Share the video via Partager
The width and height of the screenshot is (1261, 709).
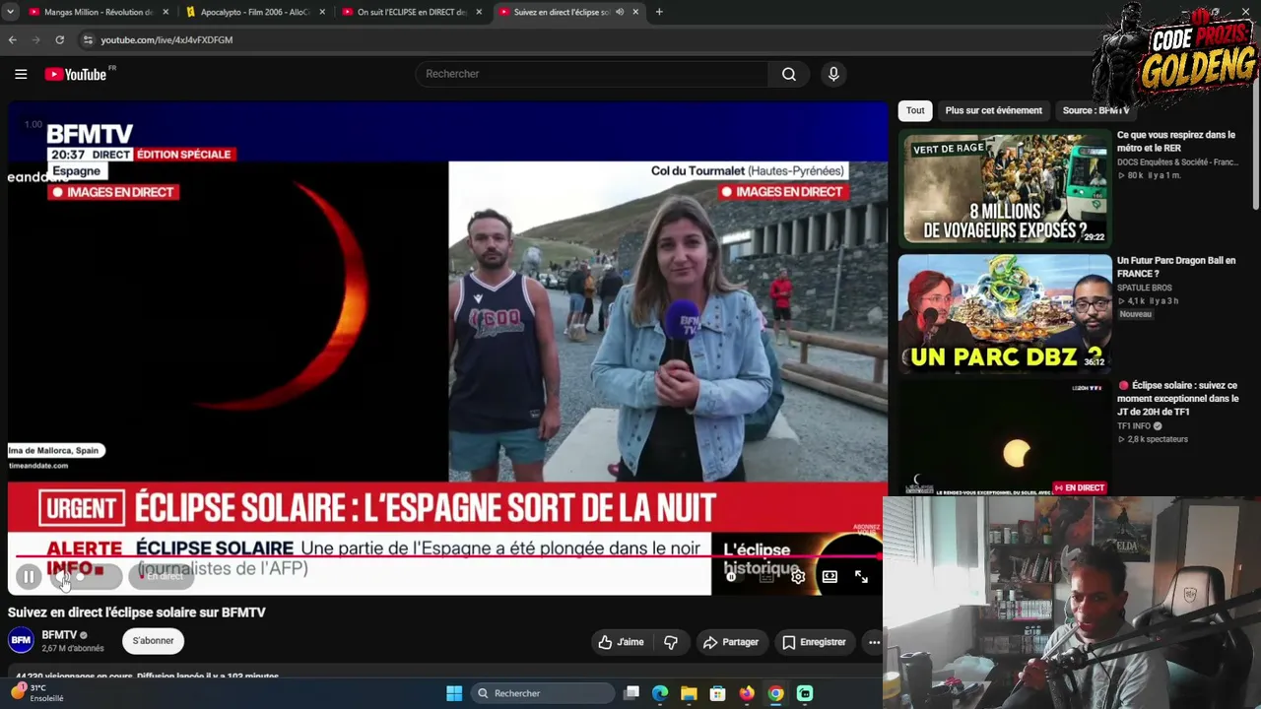pos(731,642)
